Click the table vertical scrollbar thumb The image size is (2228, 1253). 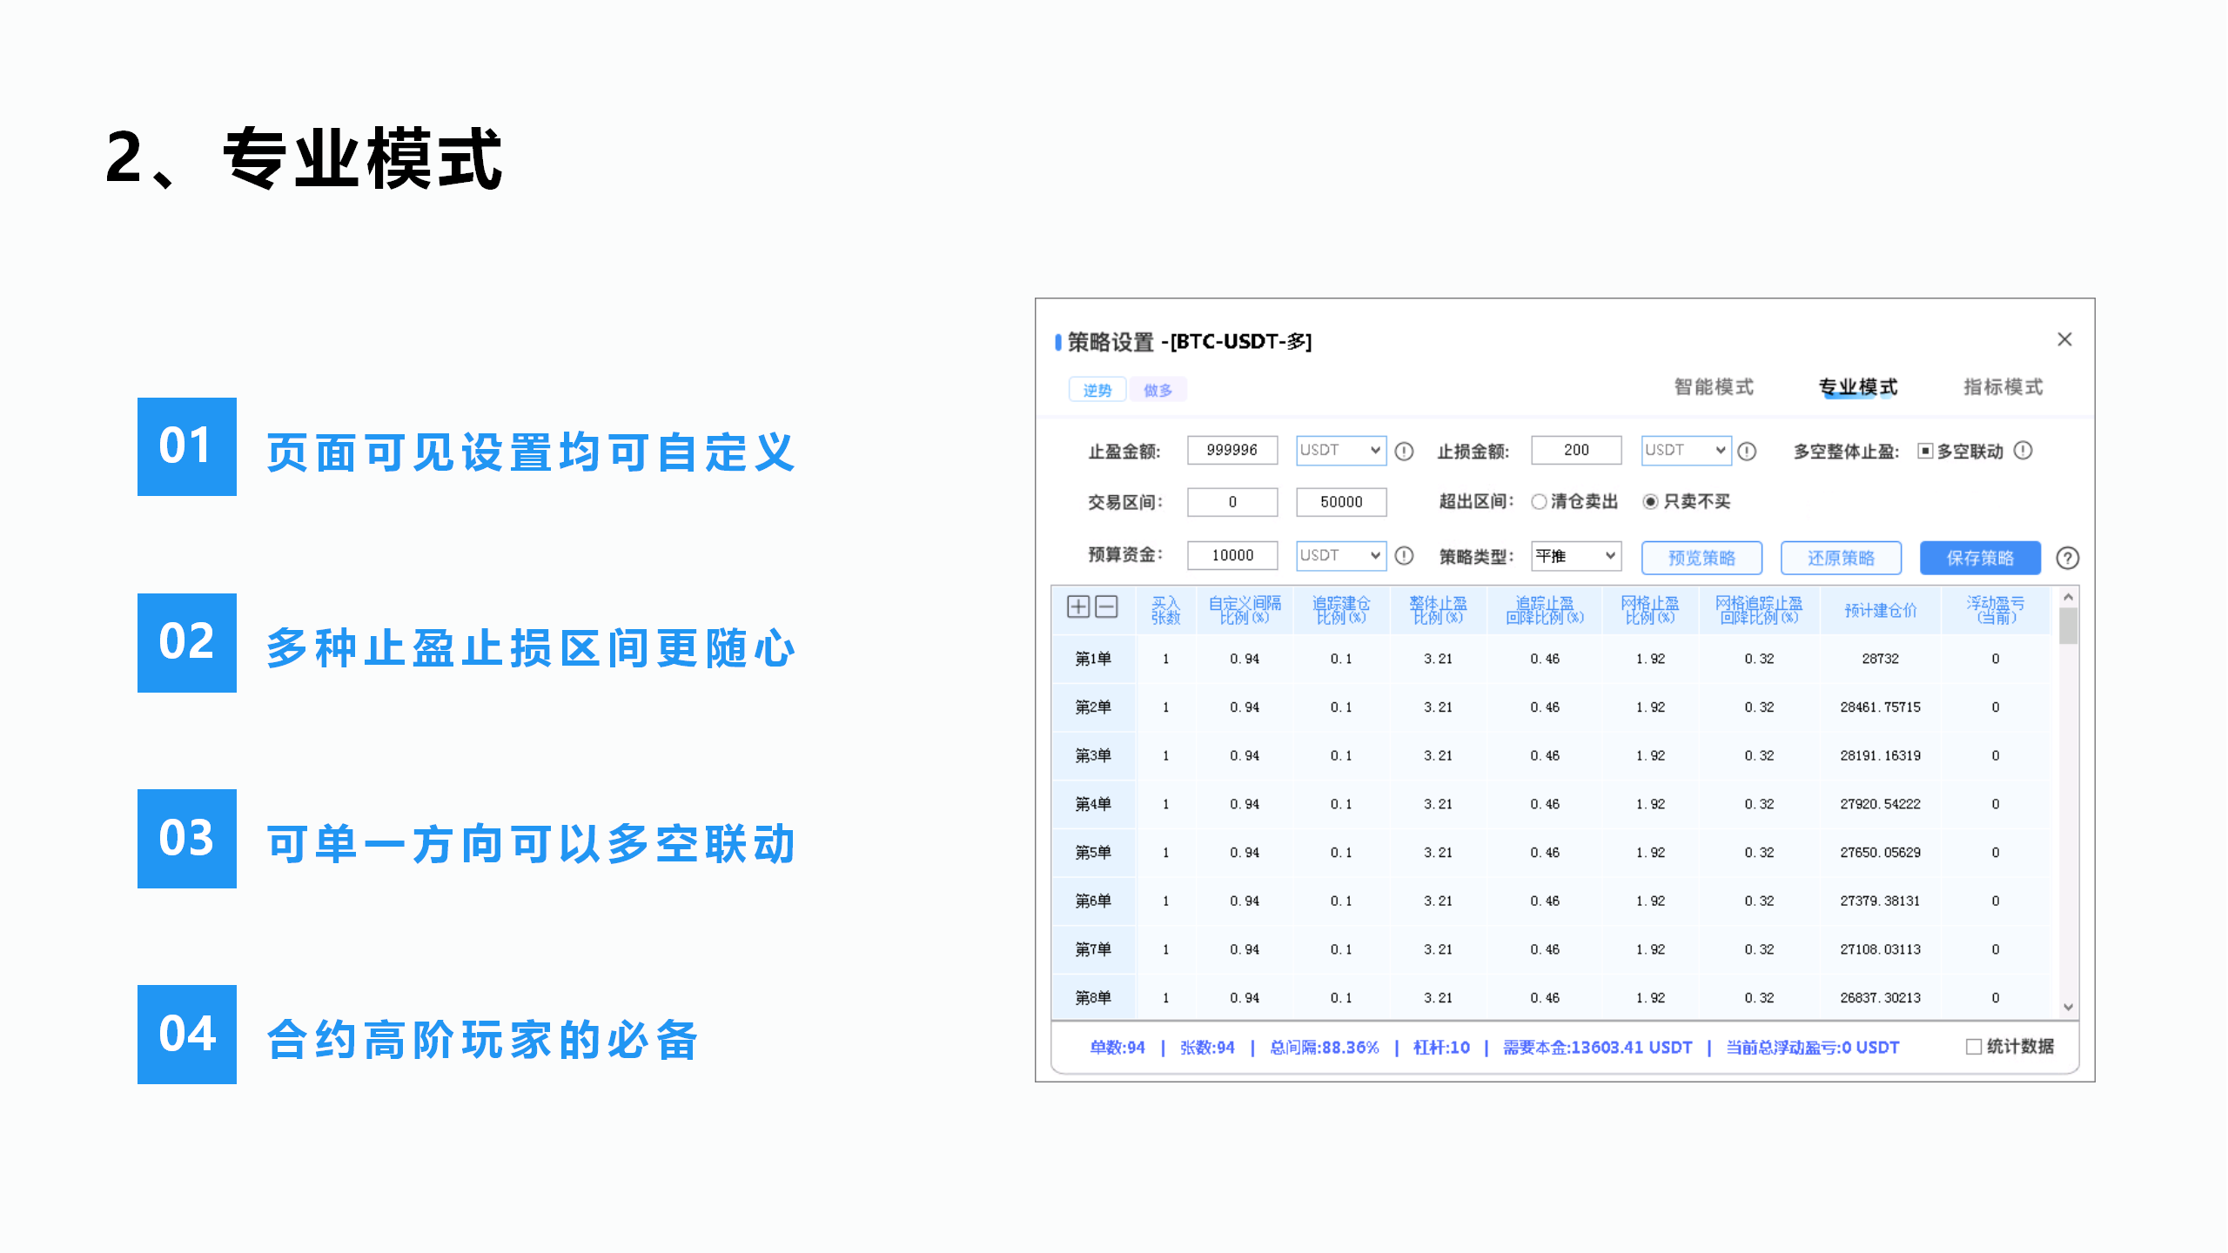(x=2069, y=626)
